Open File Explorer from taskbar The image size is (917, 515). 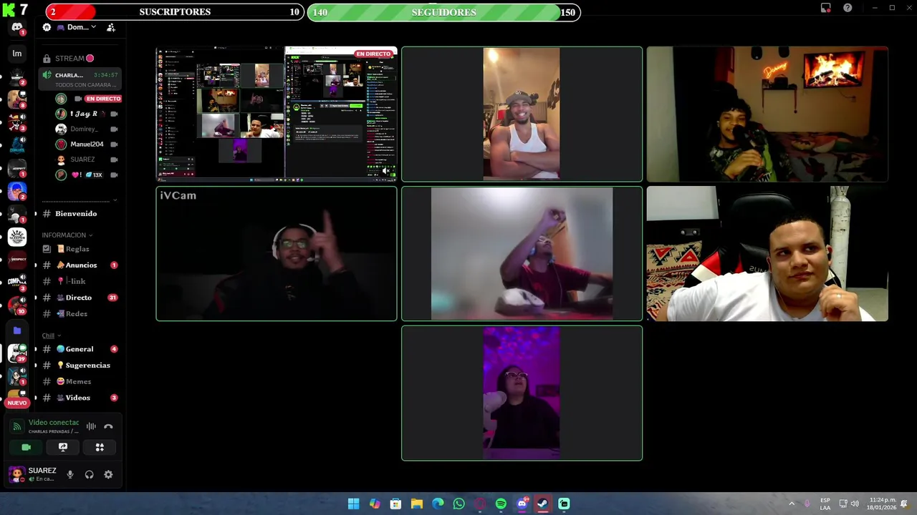416,504
